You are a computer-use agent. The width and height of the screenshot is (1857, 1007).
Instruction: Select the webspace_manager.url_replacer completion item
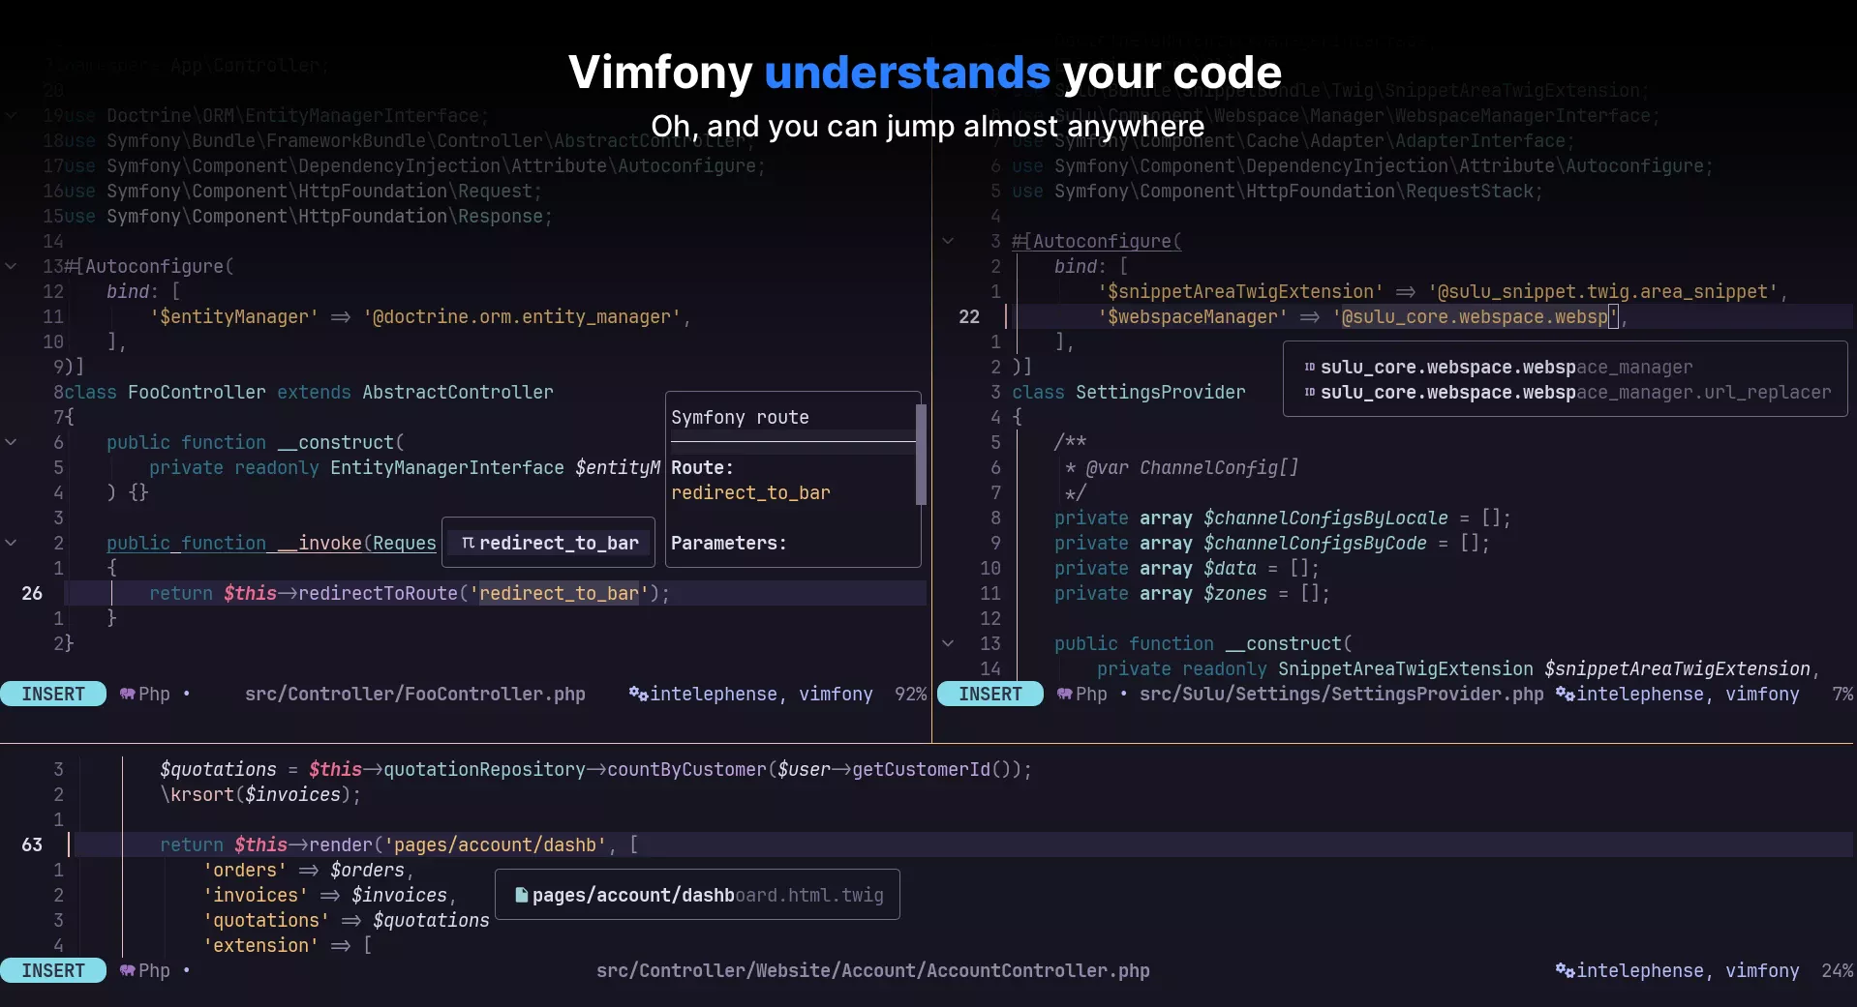[x=1574, y=393]
